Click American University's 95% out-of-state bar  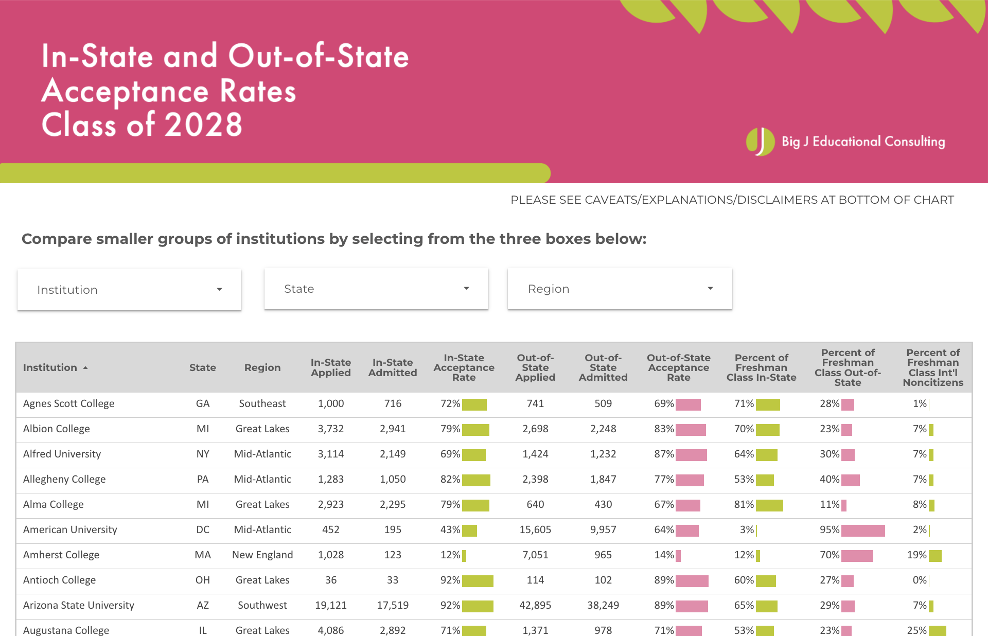pos(863,531)
